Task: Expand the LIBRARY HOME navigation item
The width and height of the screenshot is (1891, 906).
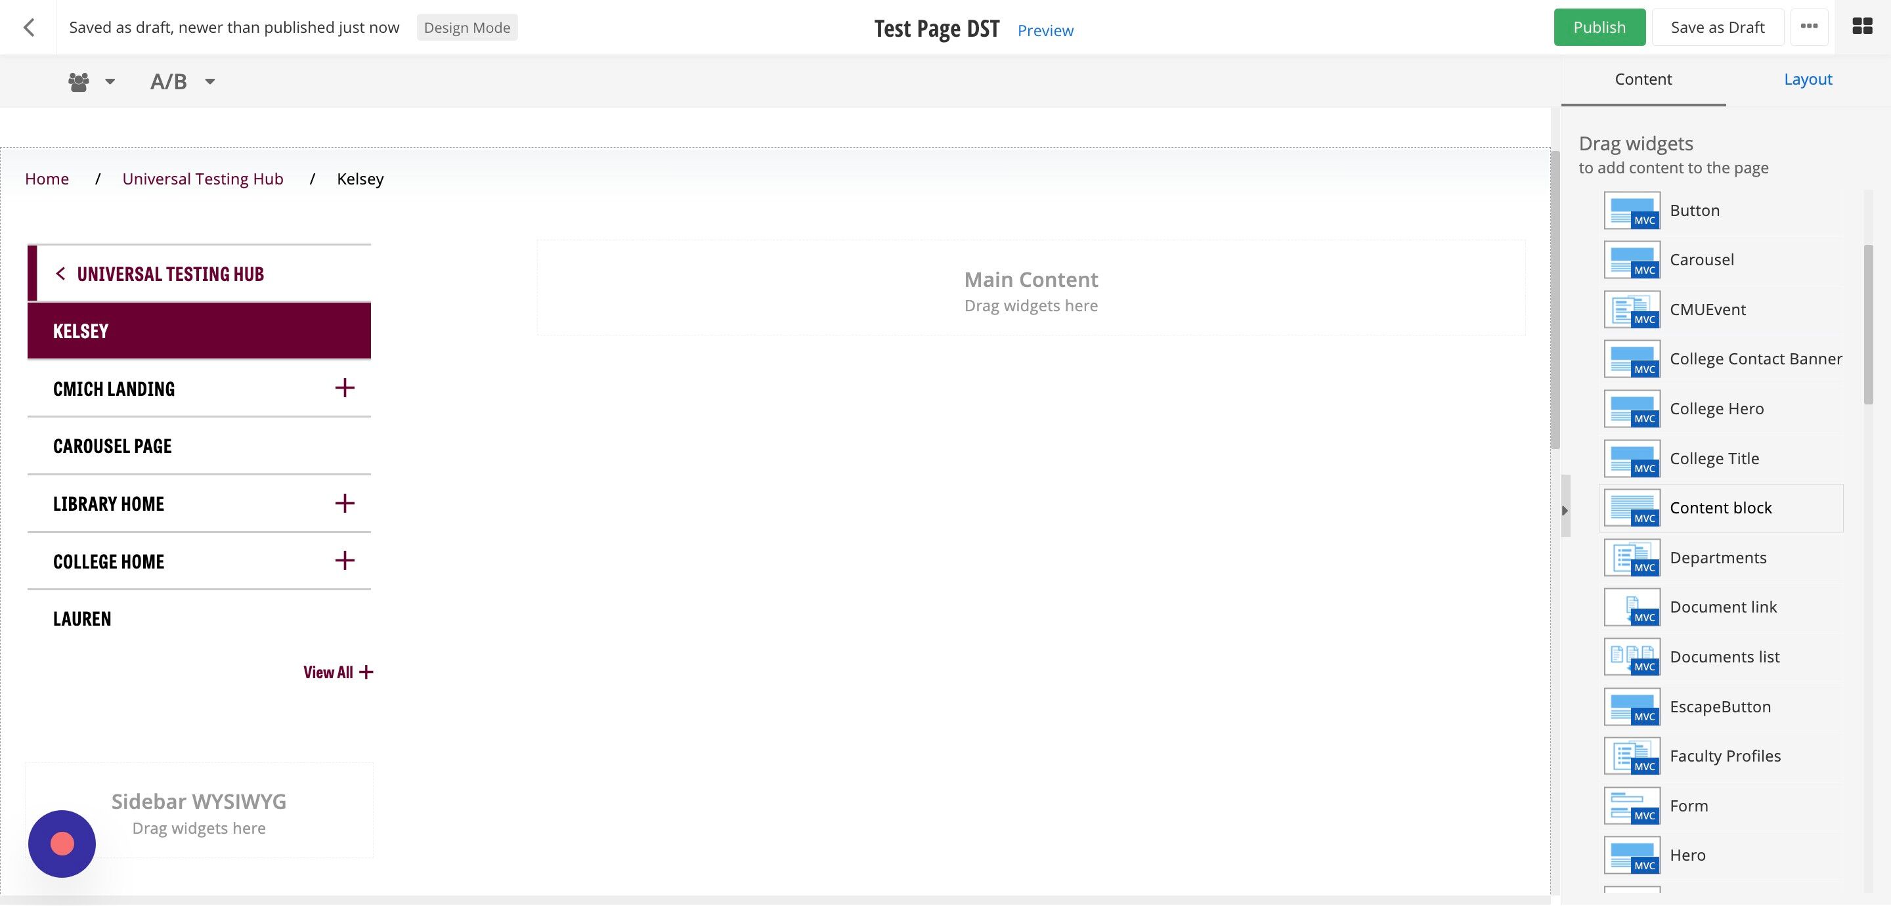Action: [x=344, y=503]
